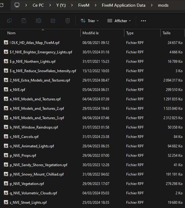Image resolution: width=185 pixels, height=208 pixels.
Task: Select file name '$ p_NVE_Northern_Lights.rpf'
Action: point(32,62)
